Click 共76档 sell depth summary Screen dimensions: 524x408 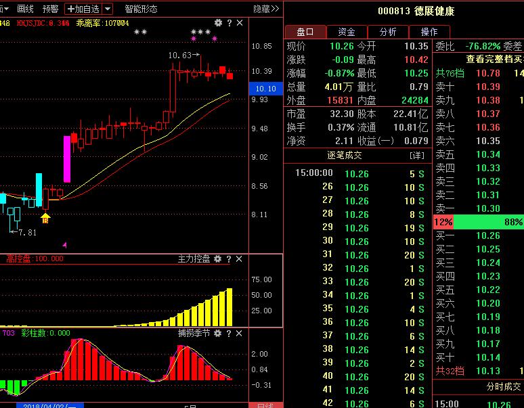(450, 73)
